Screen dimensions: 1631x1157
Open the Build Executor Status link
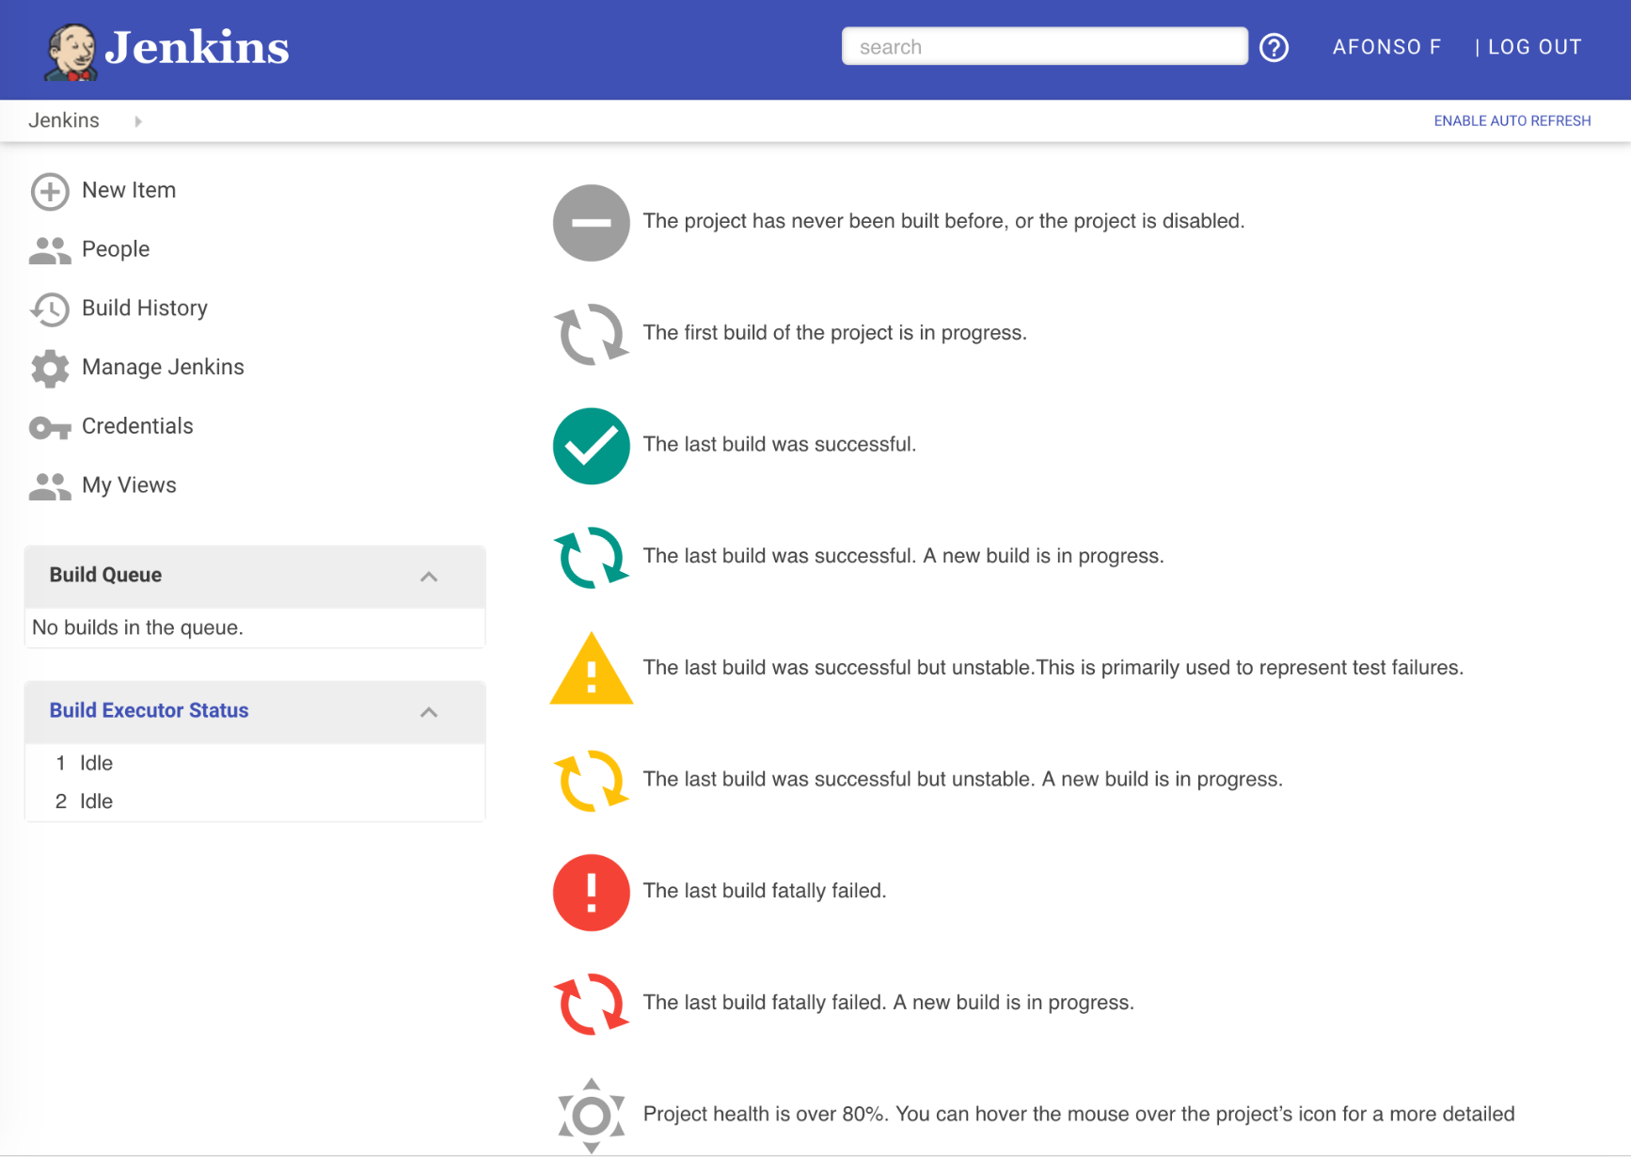pos(149,710)
